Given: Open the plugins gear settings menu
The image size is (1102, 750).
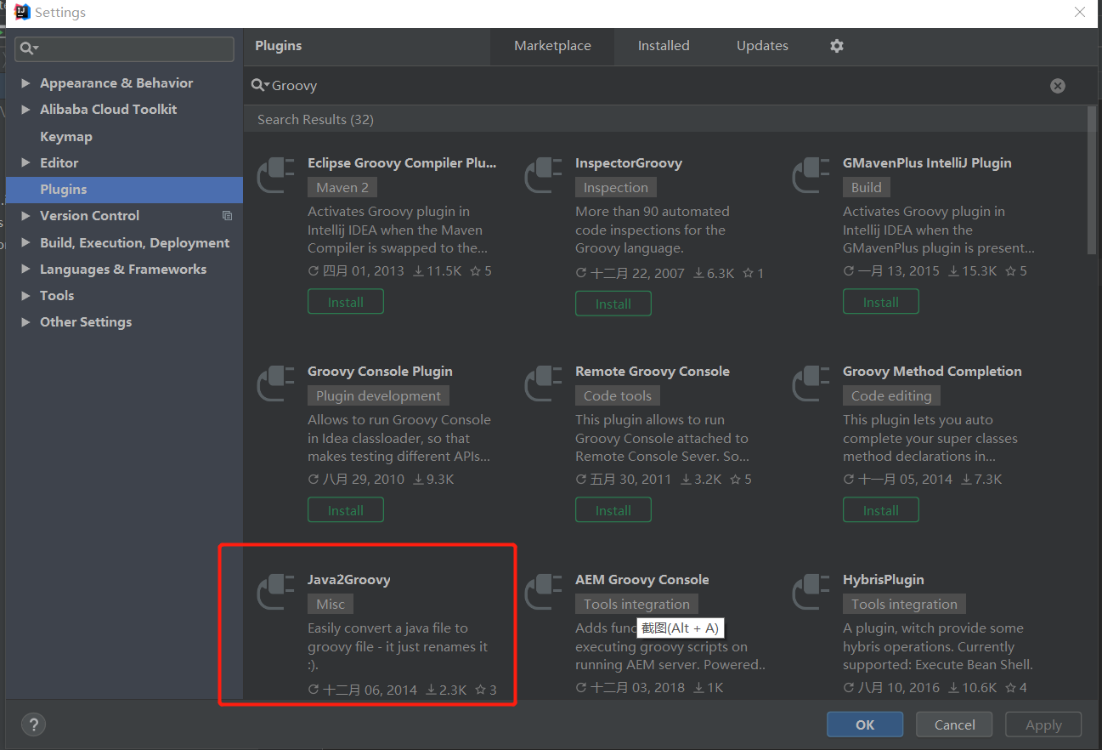Looking at the screenshot, I should 837,46.
